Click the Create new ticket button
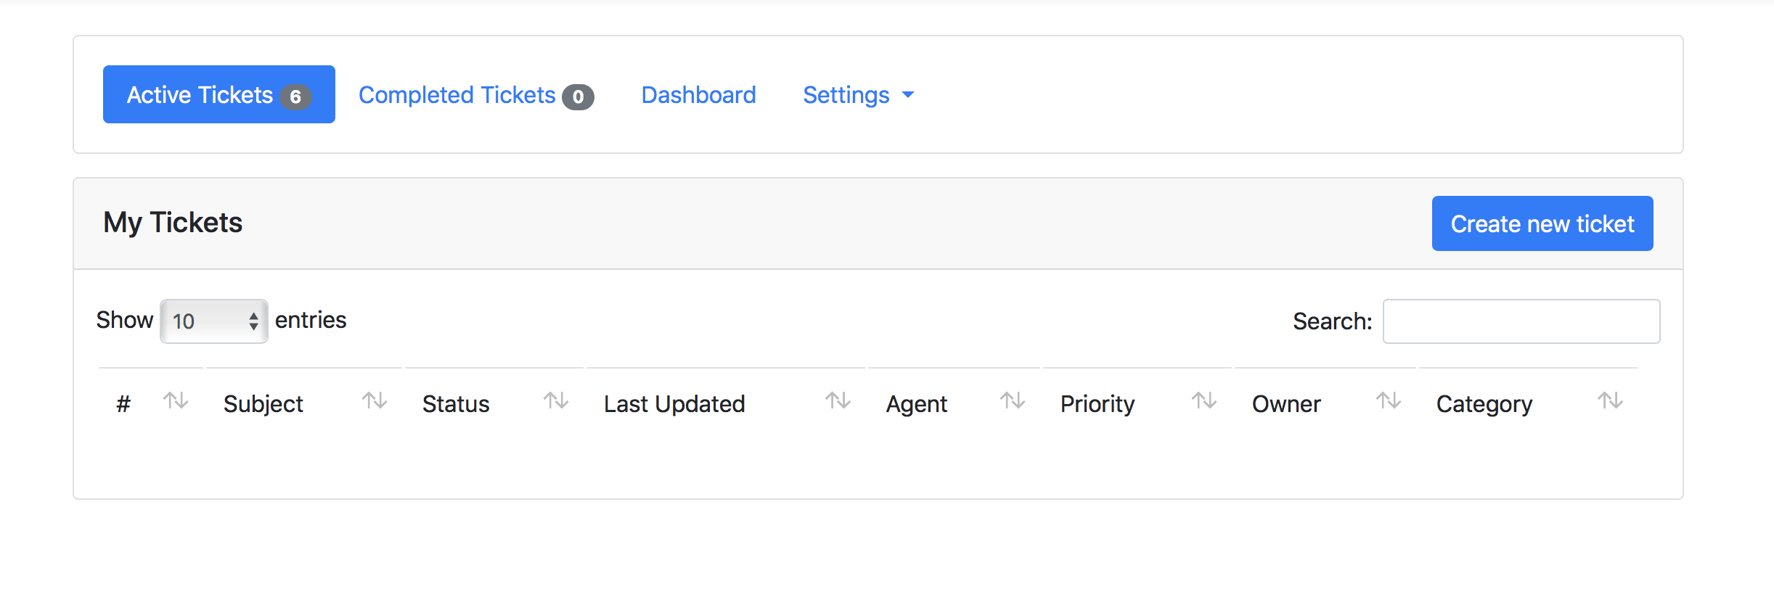1774x592 pixels. click(x=1542, y=223)
